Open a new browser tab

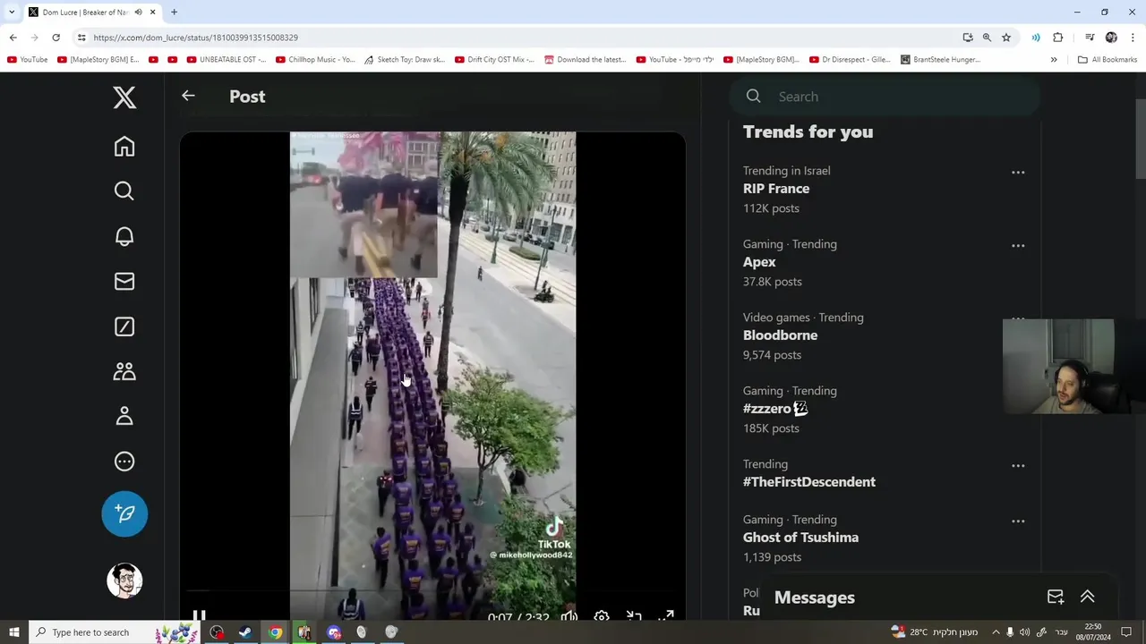click(x=174, y=12)
